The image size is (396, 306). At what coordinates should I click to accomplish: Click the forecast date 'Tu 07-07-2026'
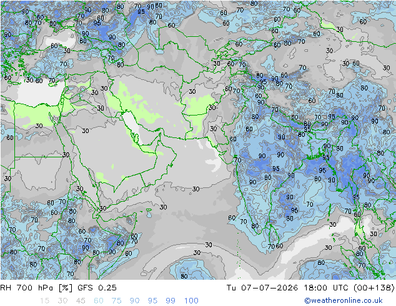tap(262, 287)
